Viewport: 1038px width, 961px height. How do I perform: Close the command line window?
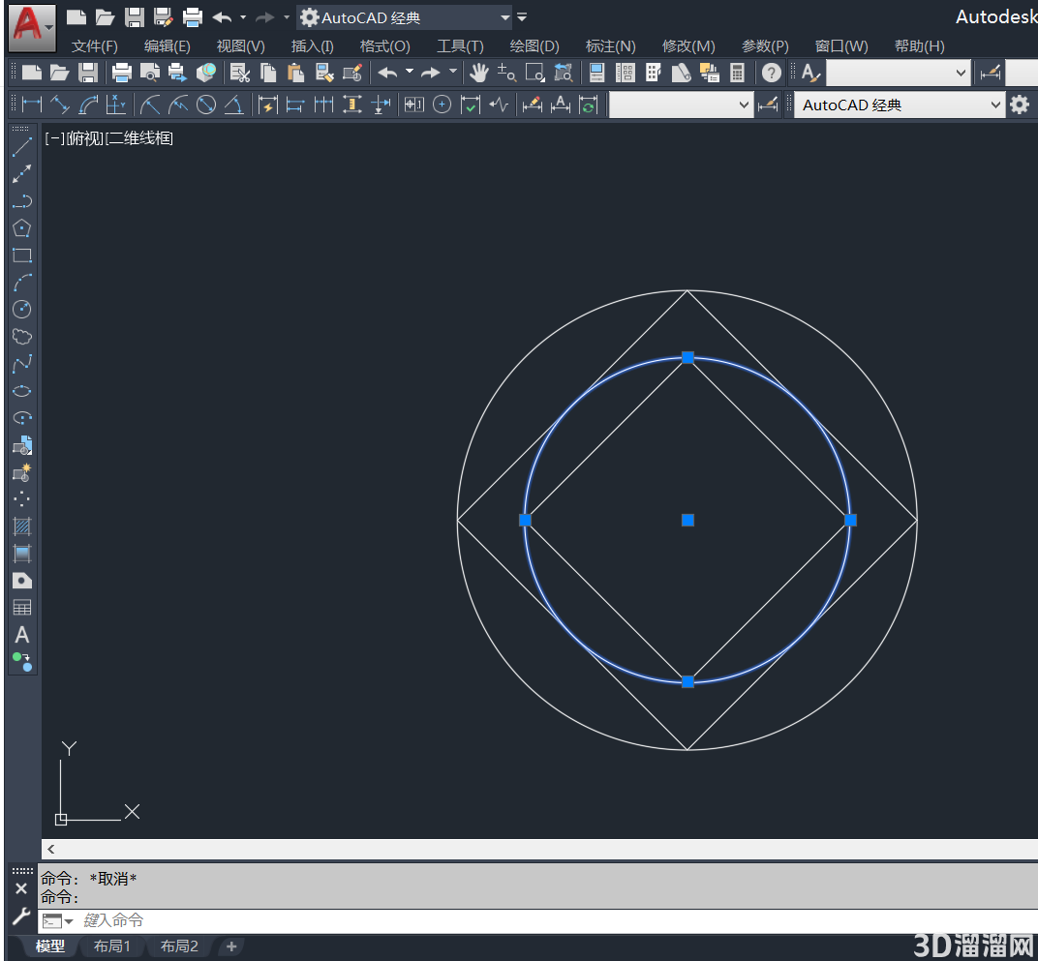(x=21, y=888)
